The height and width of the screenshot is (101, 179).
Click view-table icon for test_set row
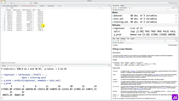tap(176, 19)
